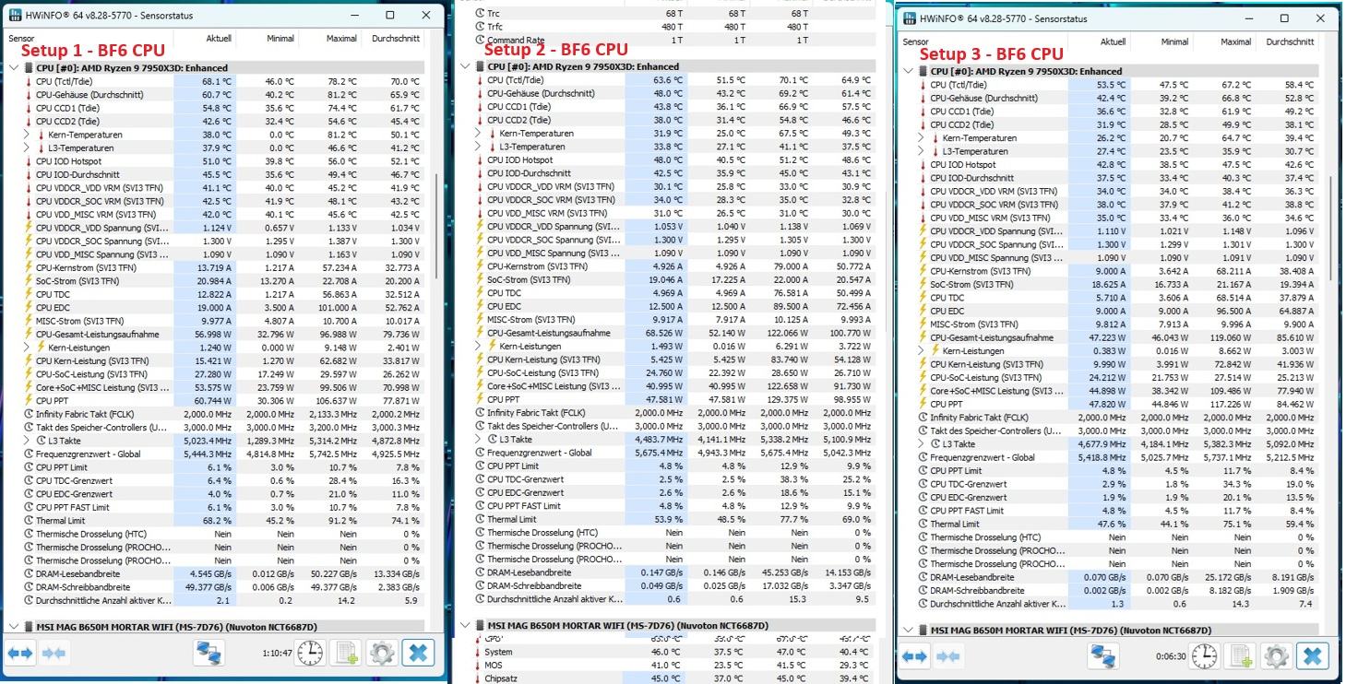Open gear settings in Setup 1 window
The width and height of the screenshot is (1346, 684).
click(x=382, y=654)
